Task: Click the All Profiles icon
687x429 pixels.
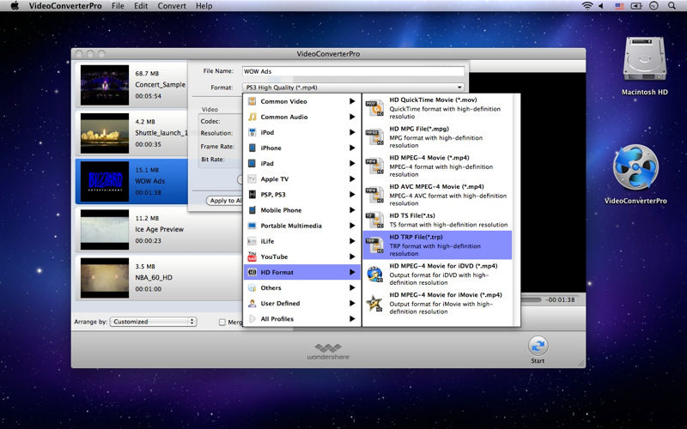Action: [x=252, y=318]
